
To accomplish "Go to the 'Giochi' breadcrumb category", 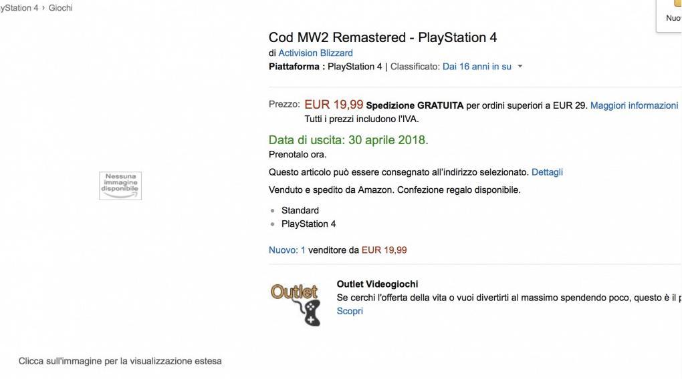I will click(60, 8).
